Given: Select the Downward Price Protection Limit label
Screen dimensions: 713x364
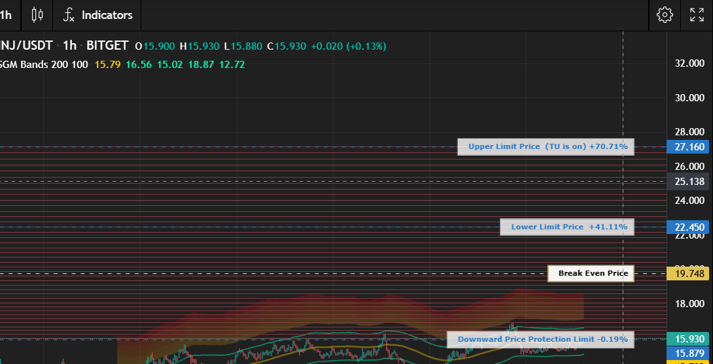Looking at the screenshot, I should 541,339.
